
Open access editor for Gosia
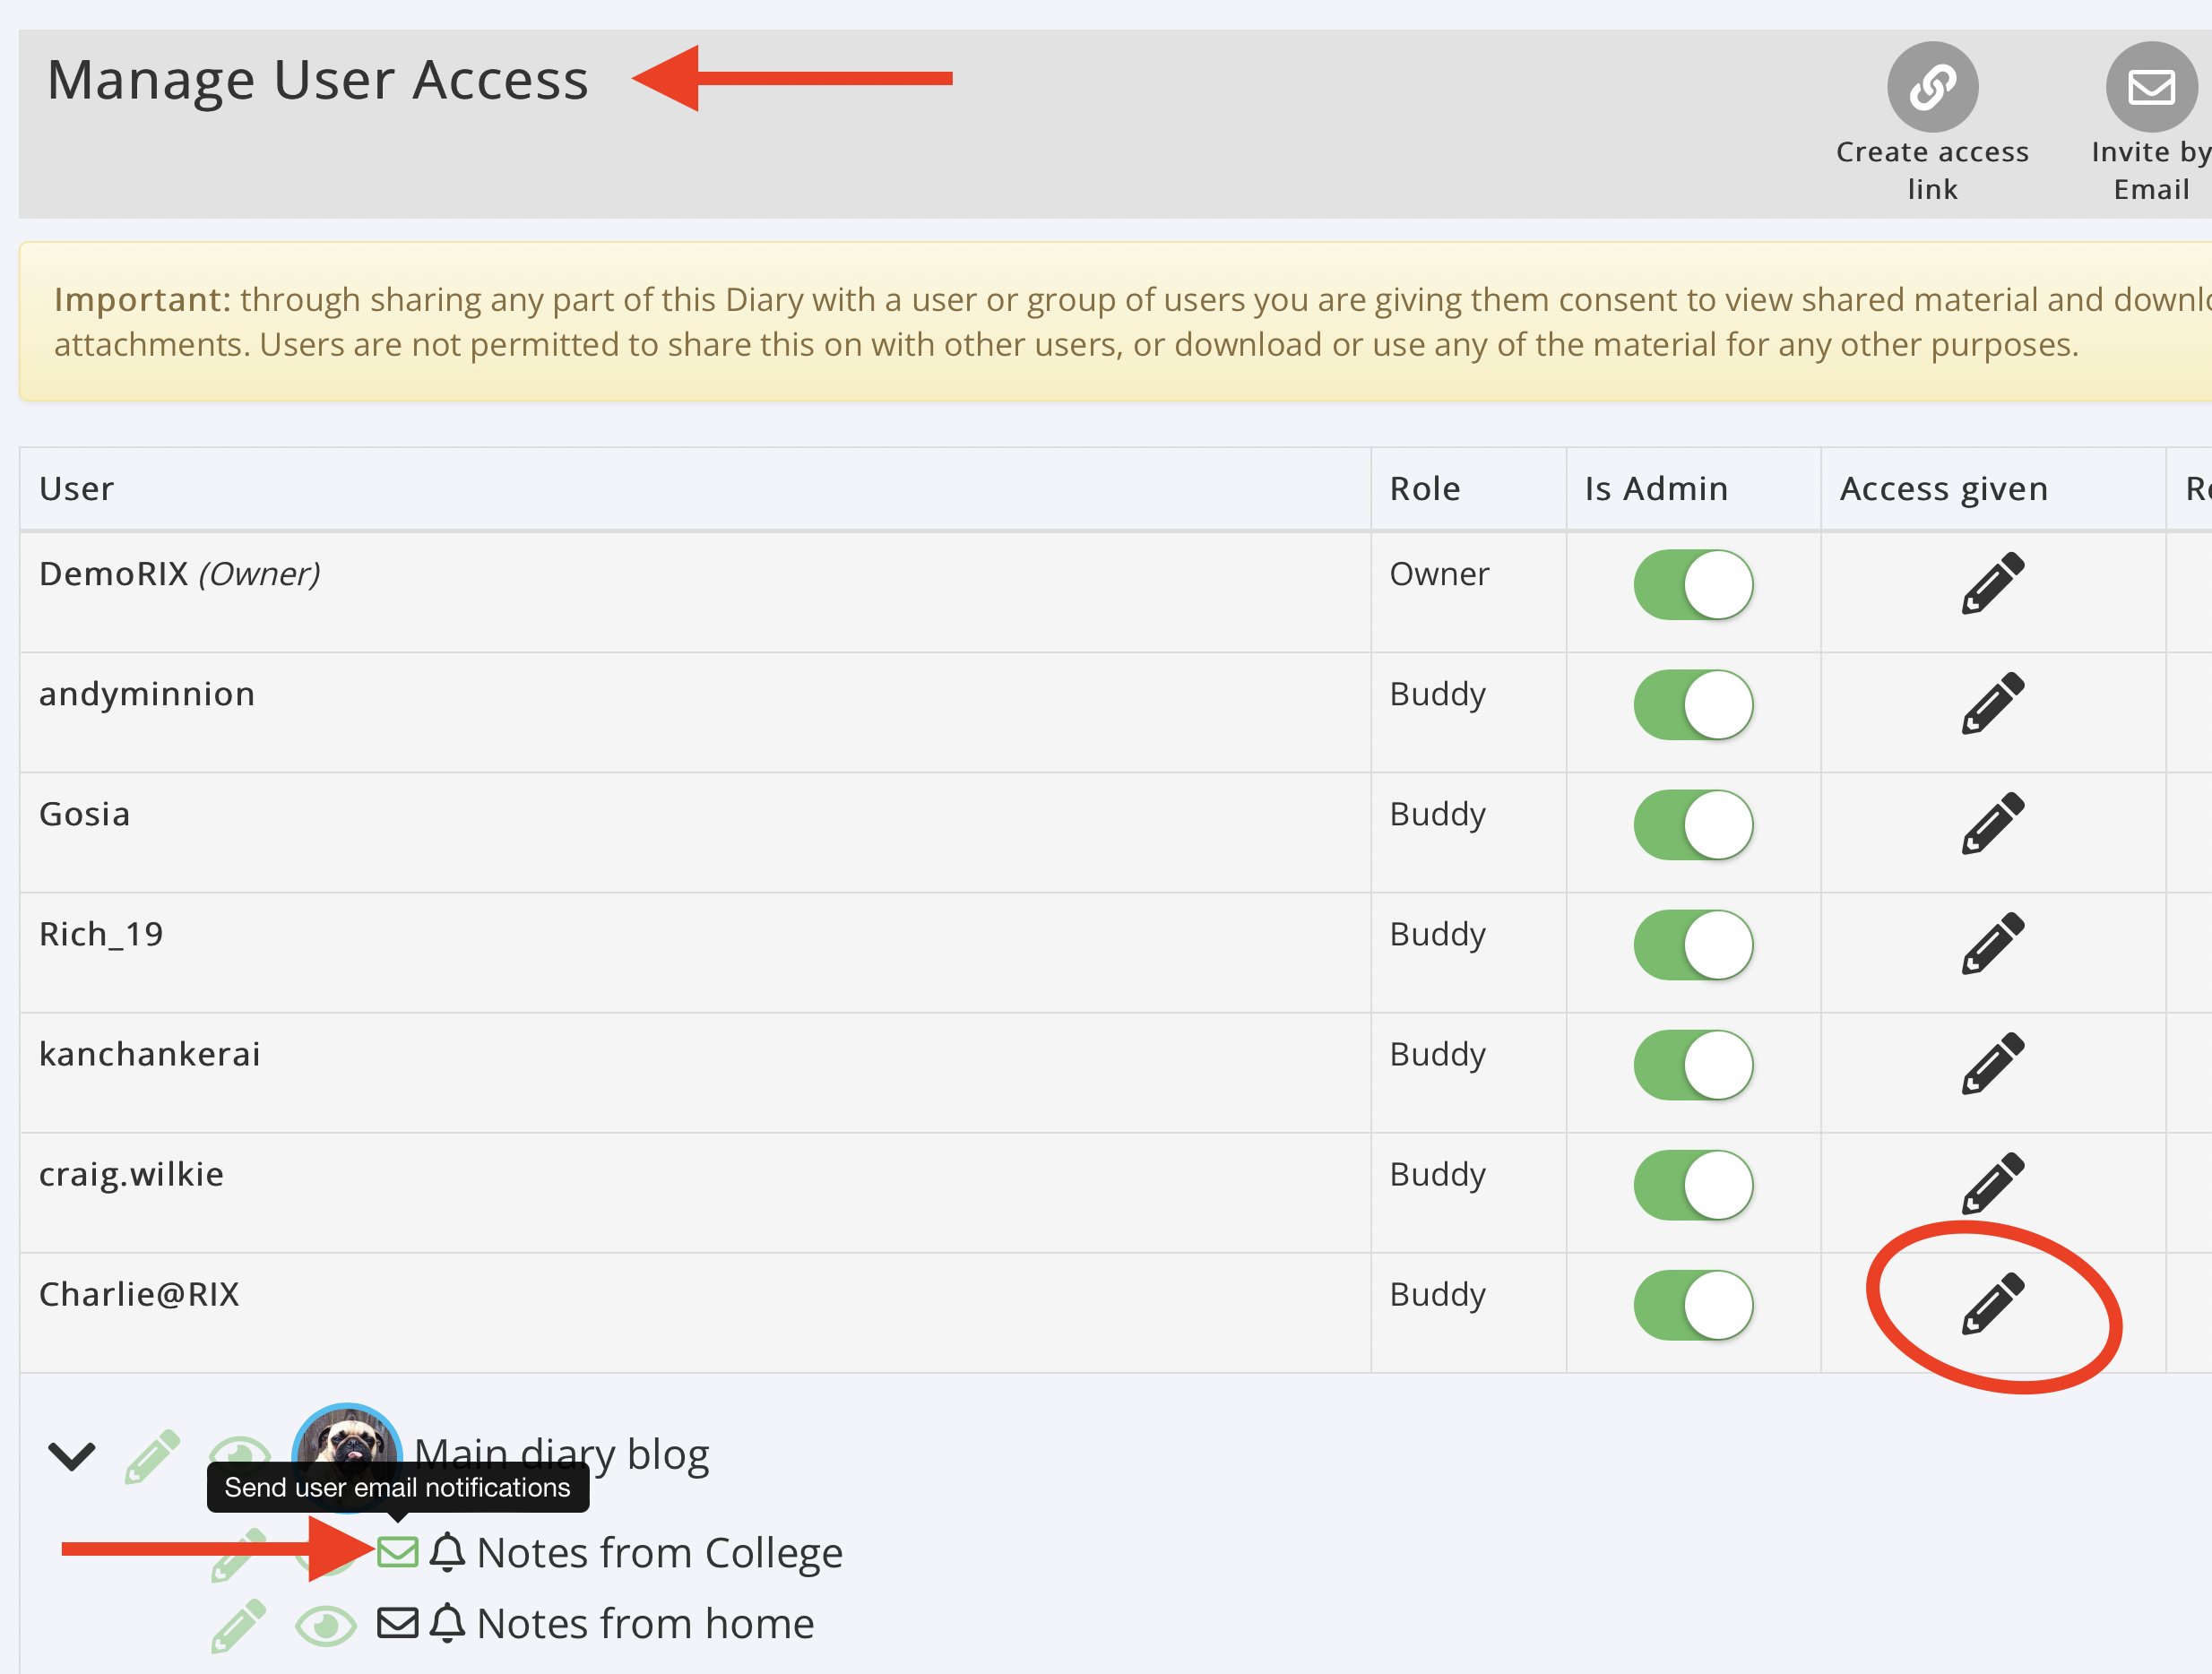1992,824
